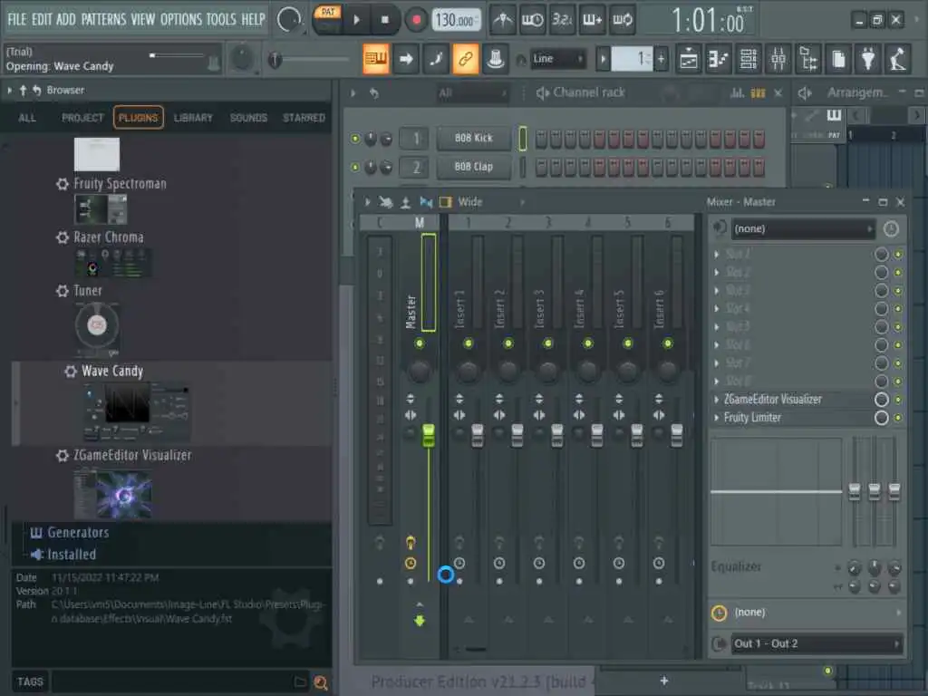Viewport: 928px width, 696px height.
Task: Mute Insert 1 track green LED
Action: [469, 343]
